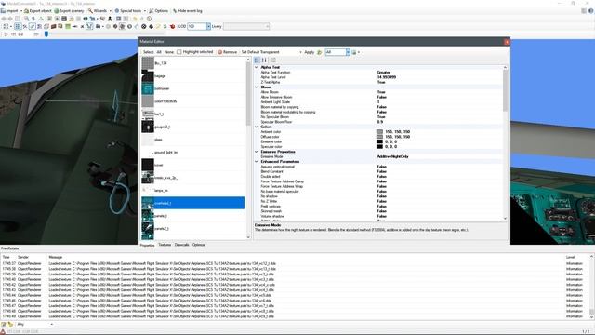Click the Diffuse color swatch

click(x=379, y=137)
